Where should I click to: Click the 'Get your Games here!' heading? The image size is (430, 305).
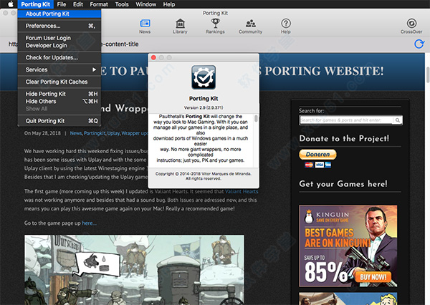click(x=343, y=183)
